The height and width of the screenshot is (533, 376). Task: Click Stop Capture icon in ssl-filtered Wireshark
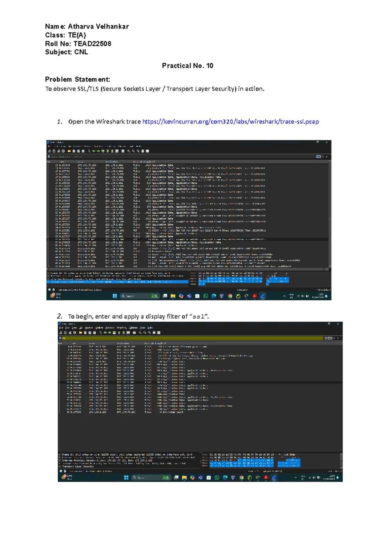click(x=65, y=333)
